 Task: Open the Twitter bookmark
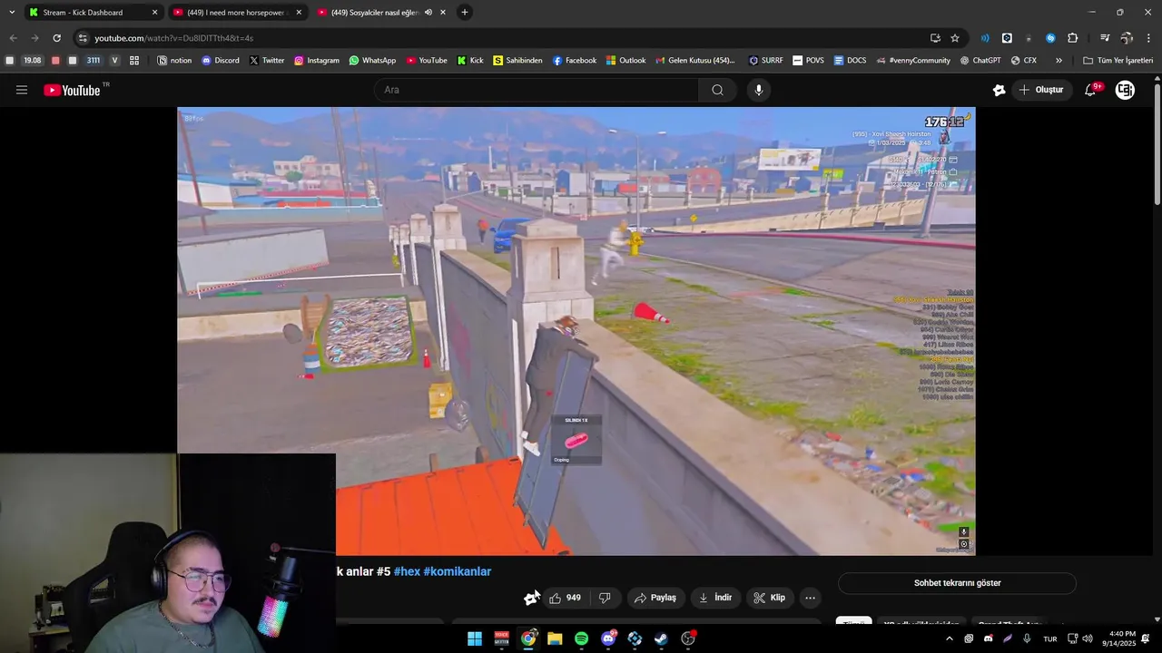(267, 61)
